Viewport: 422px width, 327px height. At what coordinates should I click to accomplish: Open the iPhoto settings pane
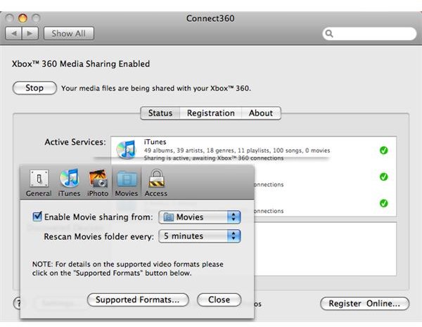[x=98, y=183]
